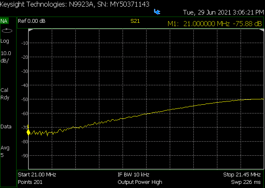Click the 10.0 dB/ scale label
The image size is (265, 188).
6,57
